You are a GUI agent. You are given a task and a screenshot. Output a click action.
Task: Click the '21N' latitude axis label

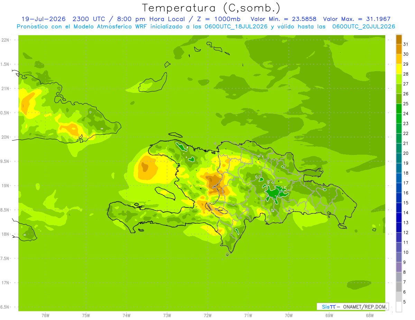pyautogui.click(x=6, y=88)
